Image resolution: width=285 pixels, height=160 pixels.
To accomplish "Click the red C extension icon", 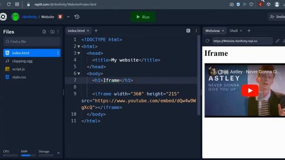I will [261, 4].
